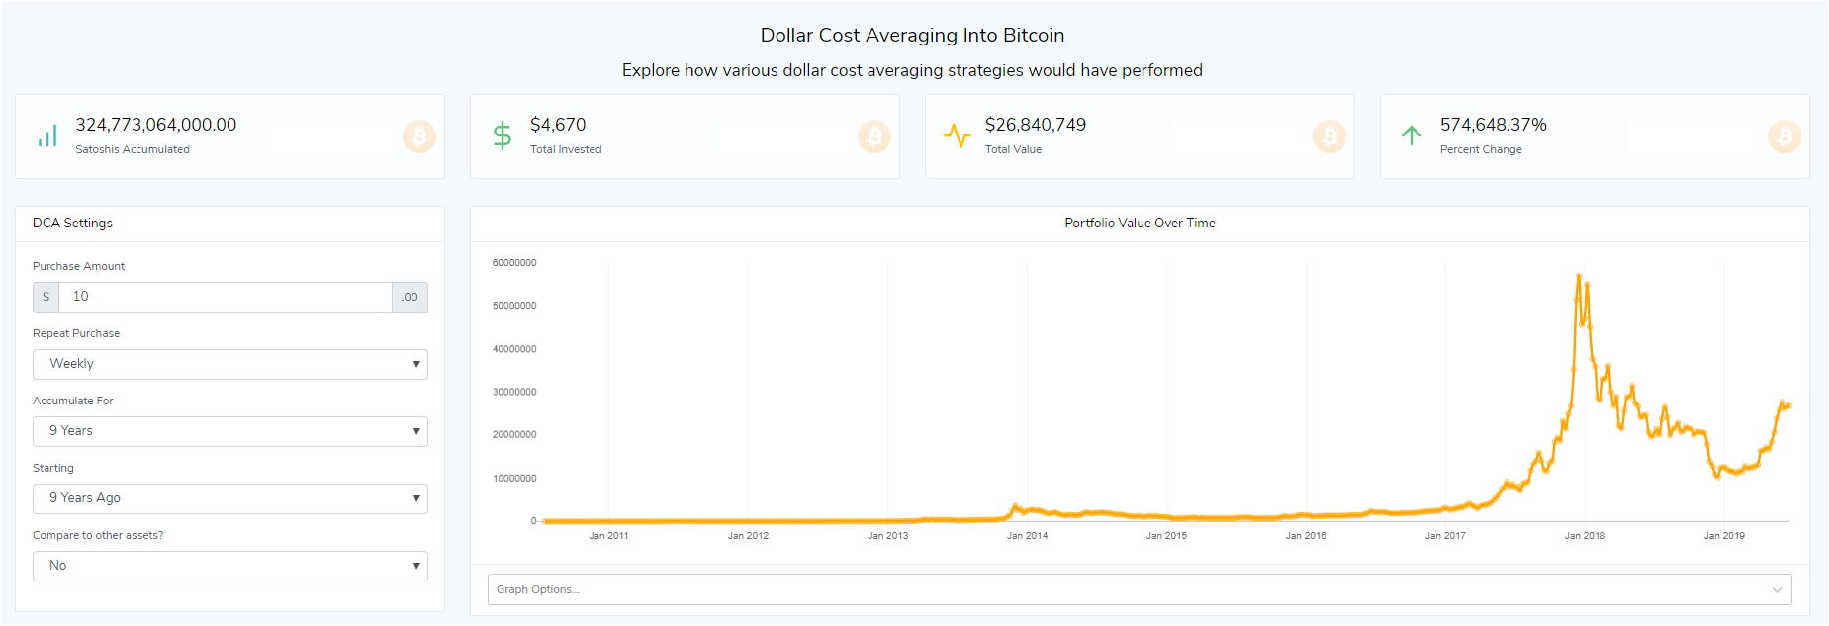Image resolution: width=1829 pixels, height=626 pixels.
Task: Click Bitcoin logo on Satoshis Accumulated card
Action: point(419,136)
